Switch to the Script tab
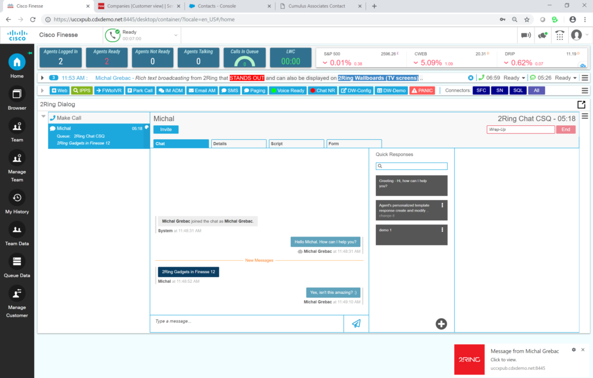This screenshot has height=378, width=593. pyautogui.click(x=296, y=144)
